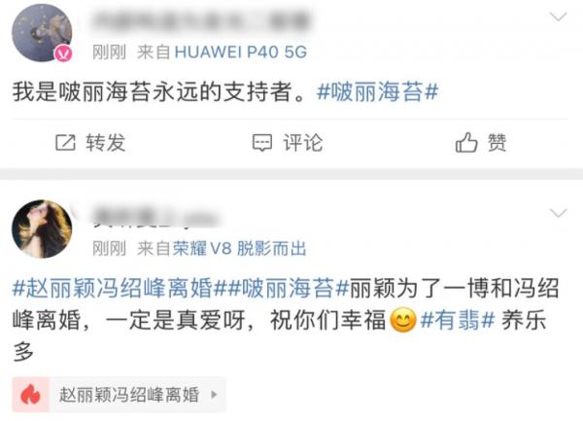Open blurred username of first poster

point(201,20)
